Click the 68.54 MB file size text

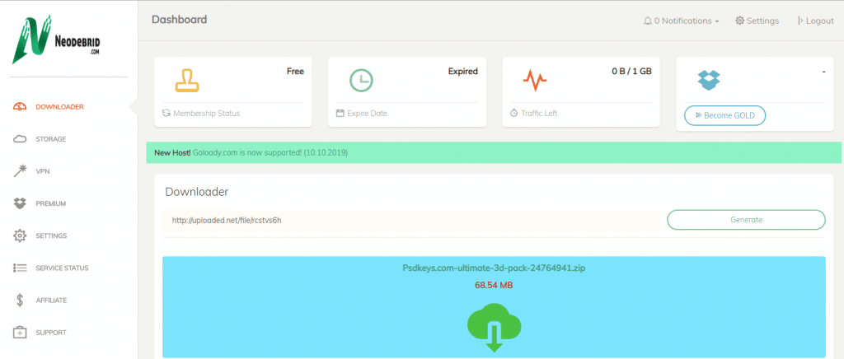click(494, 285)
